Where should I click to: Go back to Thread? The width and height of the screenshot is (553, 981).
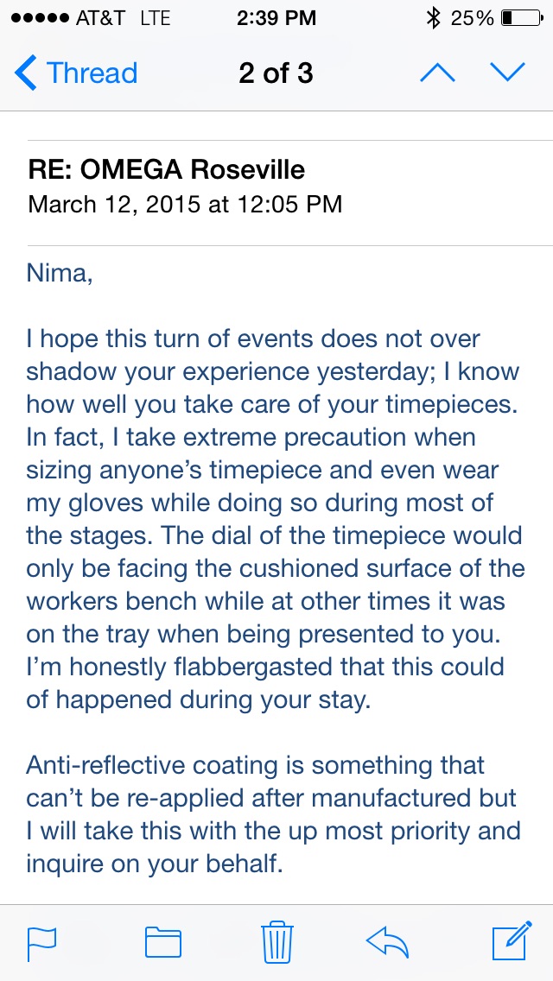coord(76,73)
